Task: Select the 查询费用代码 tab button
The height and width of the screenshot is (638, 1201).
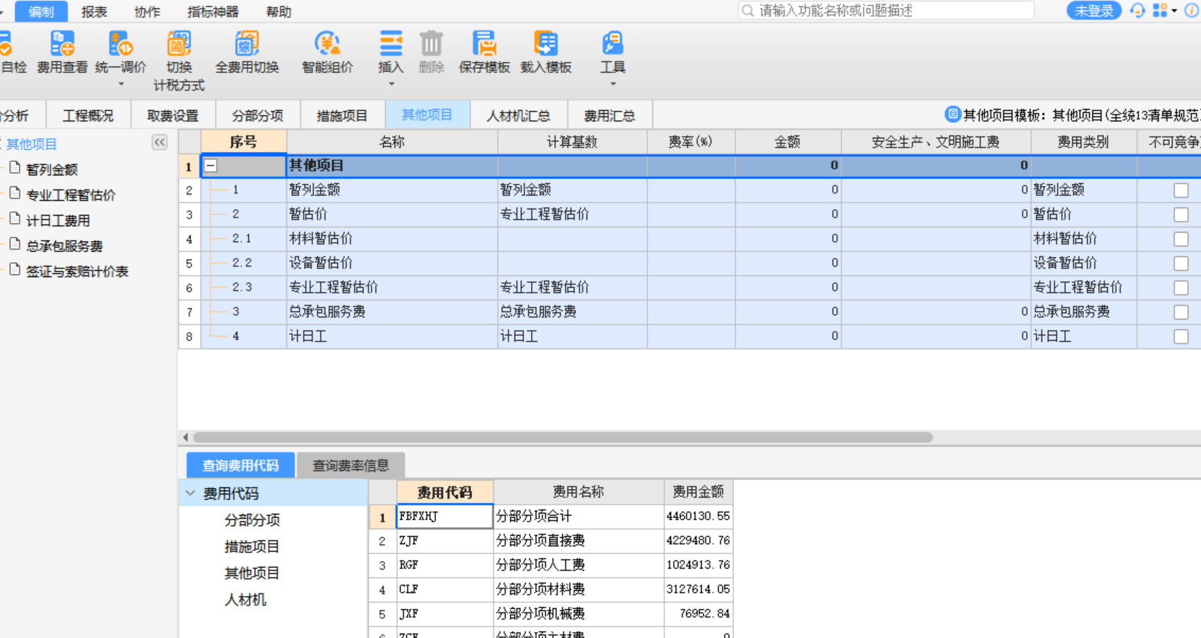Action: point(240,466)
